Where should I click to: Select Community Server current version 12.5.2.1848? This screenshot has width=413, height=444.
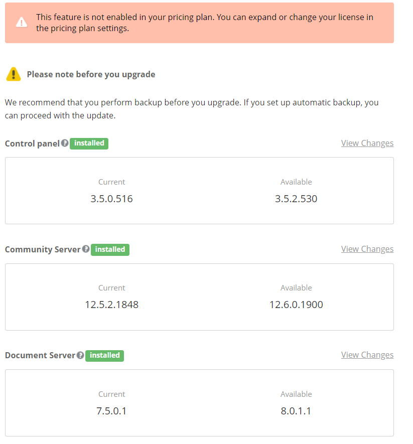pos(111,305)
